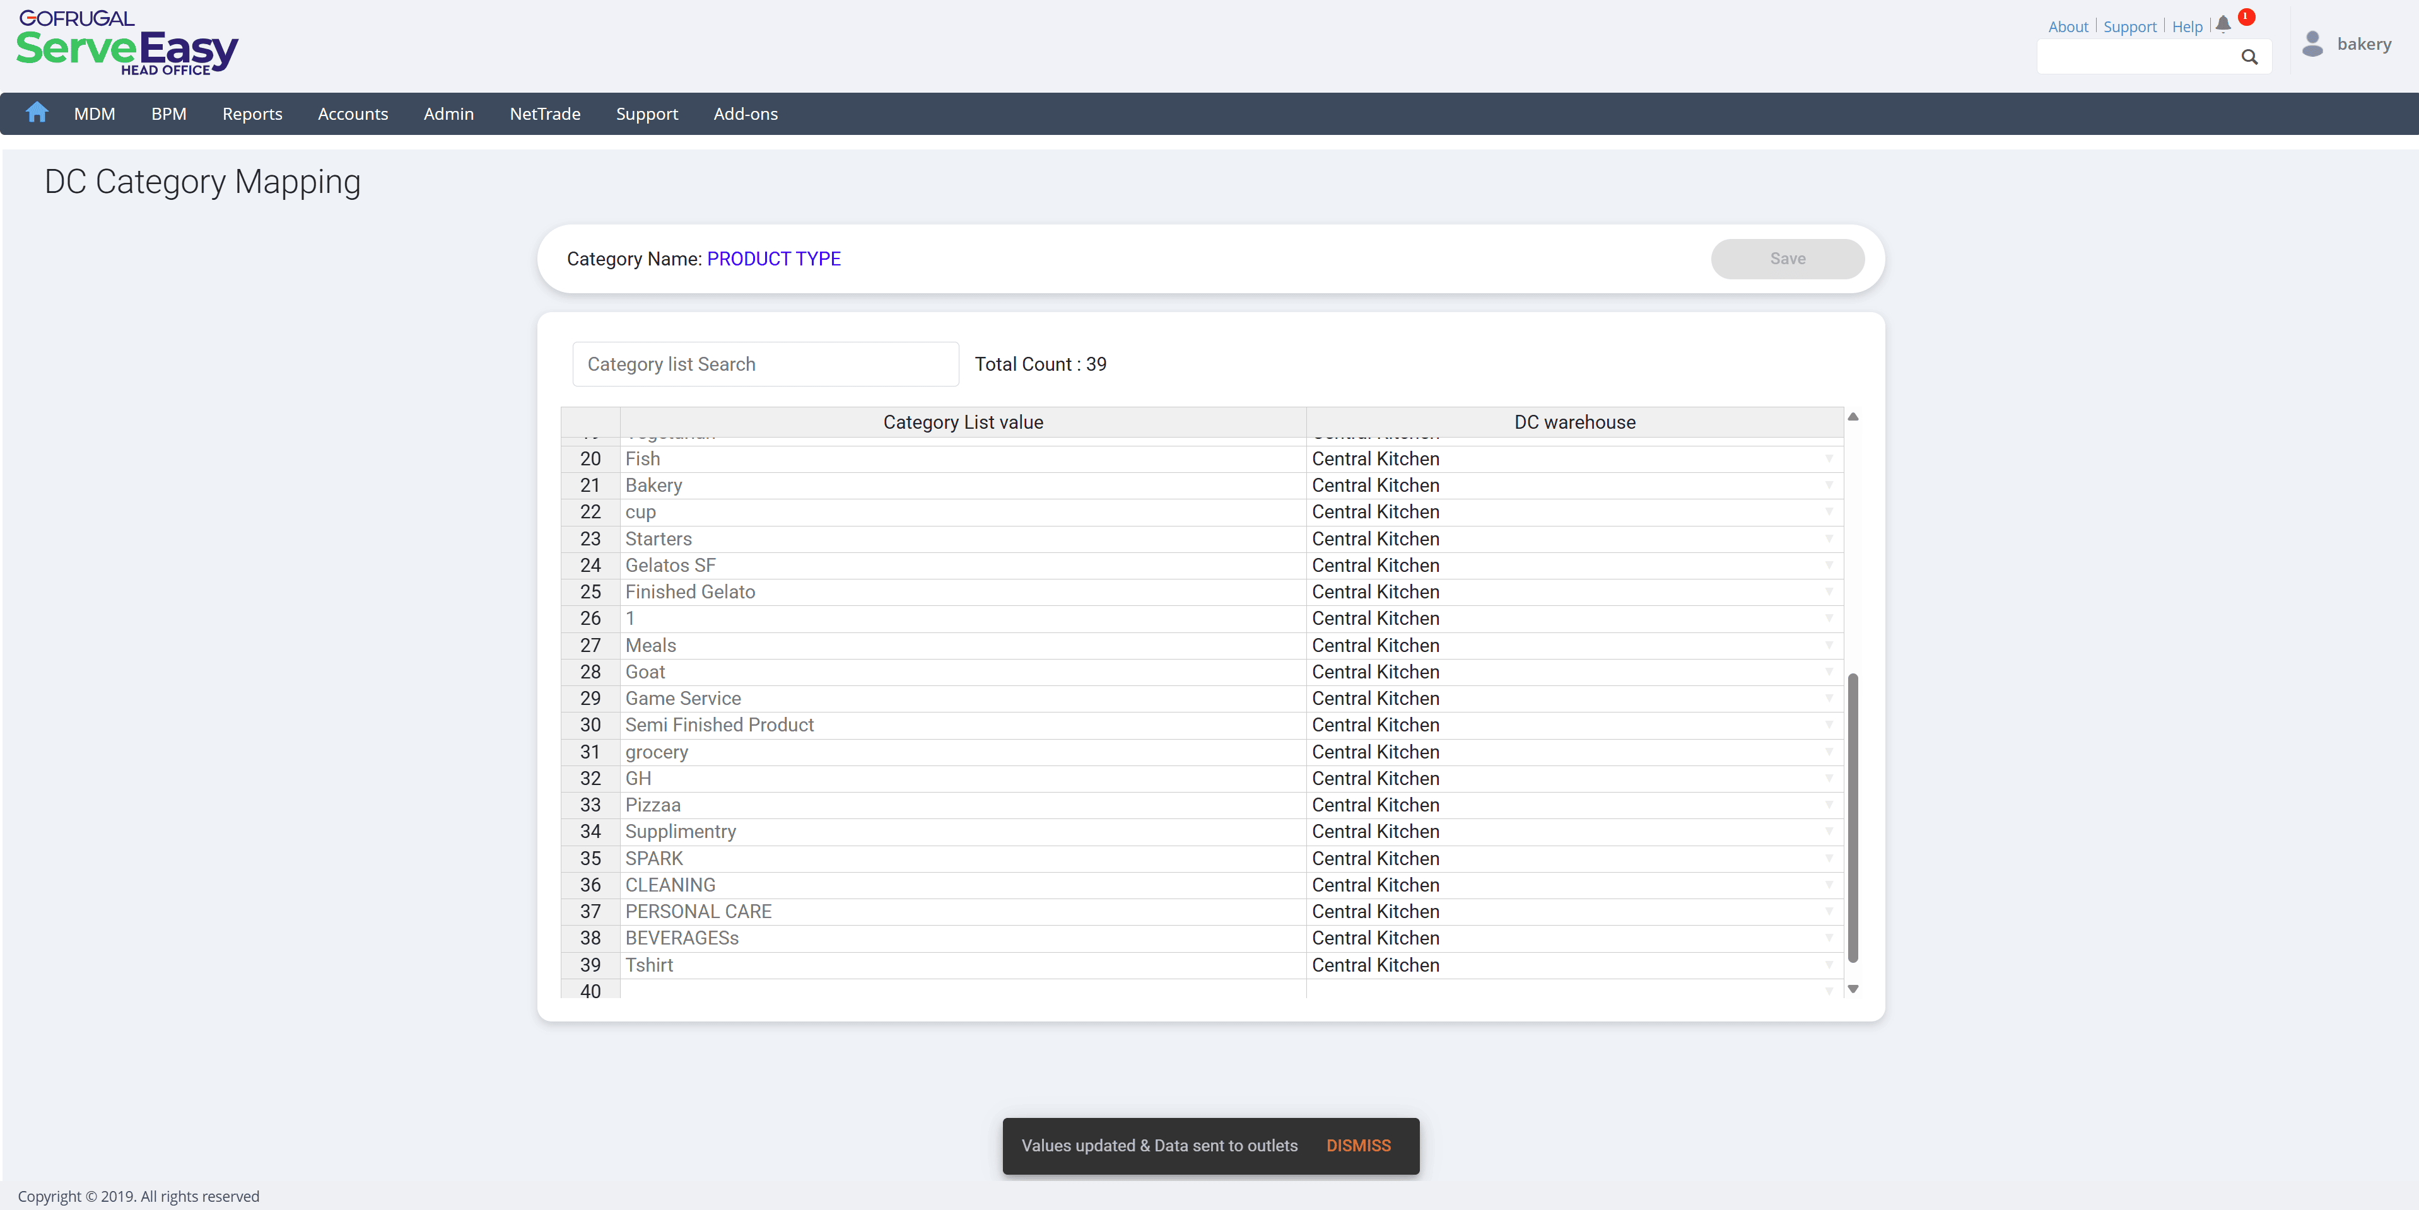2419x1210 pixels.
Task: Dismiss the values updated notification
Action: (1358, 1145)
